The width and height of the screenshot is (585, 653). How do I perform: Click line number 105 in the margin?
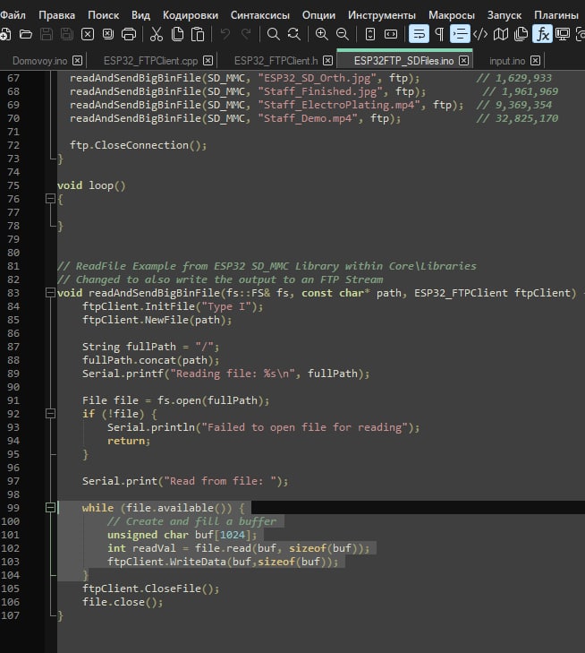[x=11, y=589]
